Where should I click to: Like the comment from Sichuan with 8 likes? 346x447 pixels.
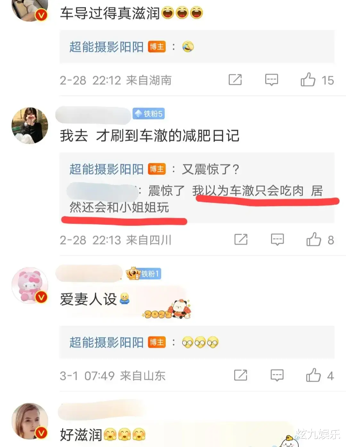tap(314, 240)
